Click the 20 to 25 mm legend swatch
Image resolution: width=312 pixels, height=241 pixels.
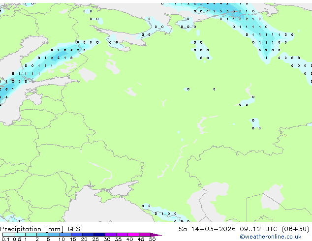(88, 235)
